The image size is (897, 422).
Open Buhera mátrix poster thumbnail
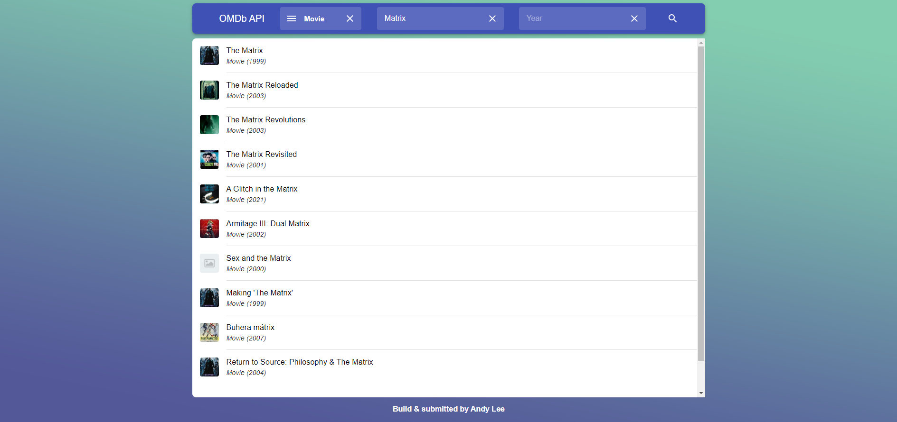tap(209, 332)
